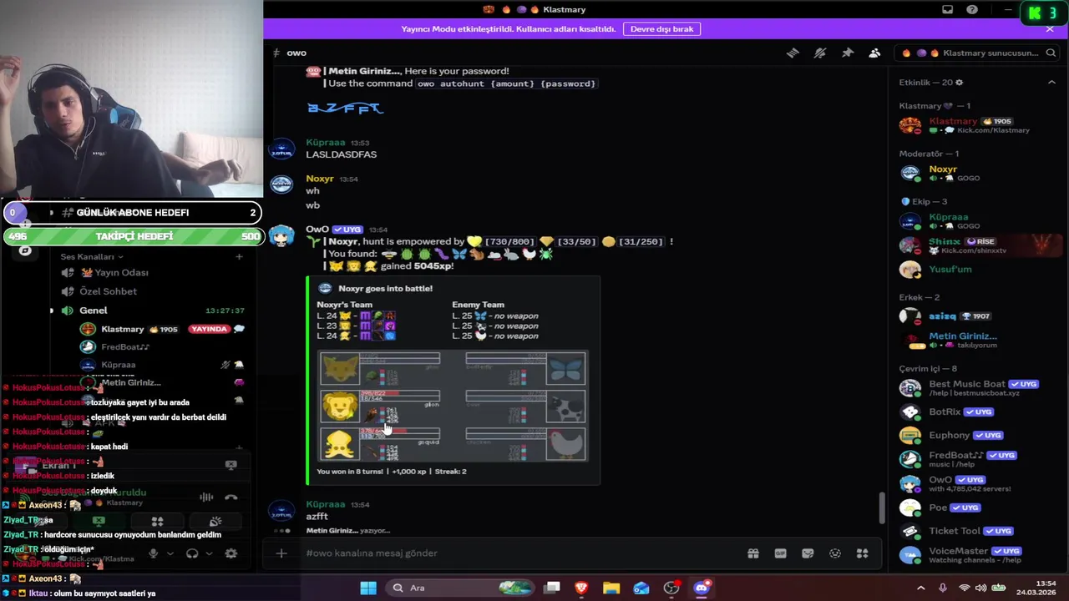Toggle channel notification mute bell icon

coord(820,53)
